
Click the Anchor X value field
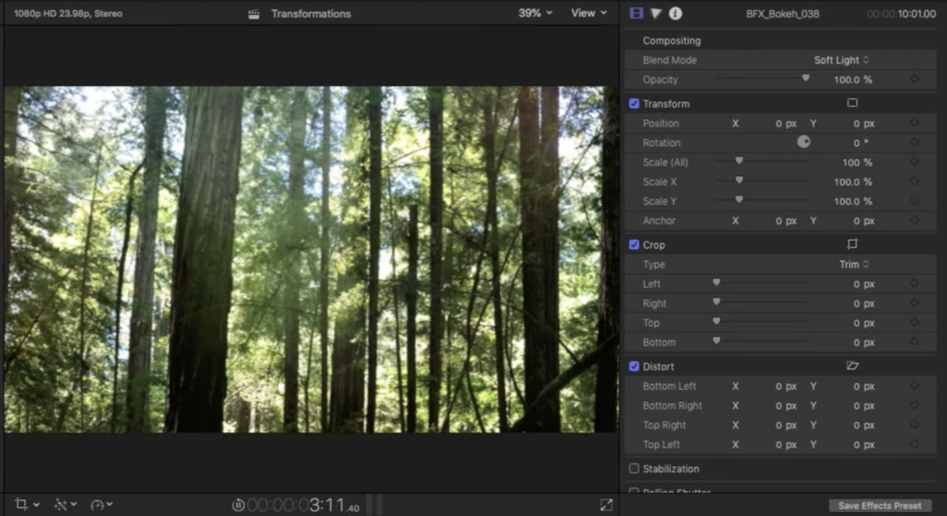click(786, 221)
